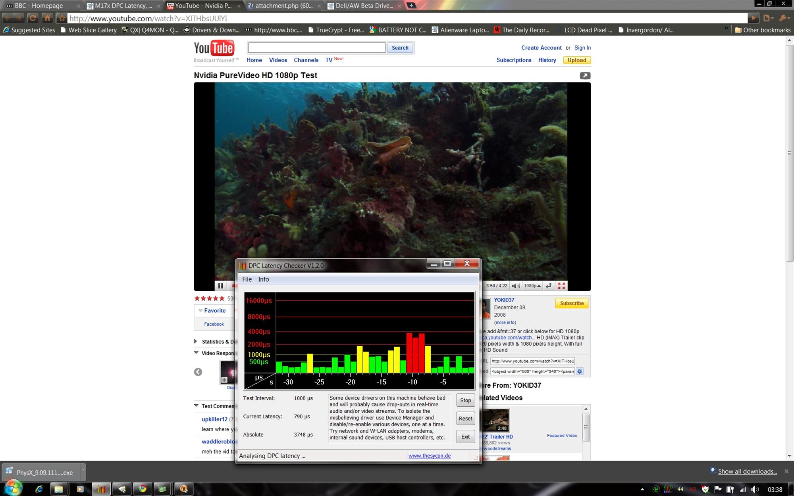Collapse the Video Responses section

[214, 353]
